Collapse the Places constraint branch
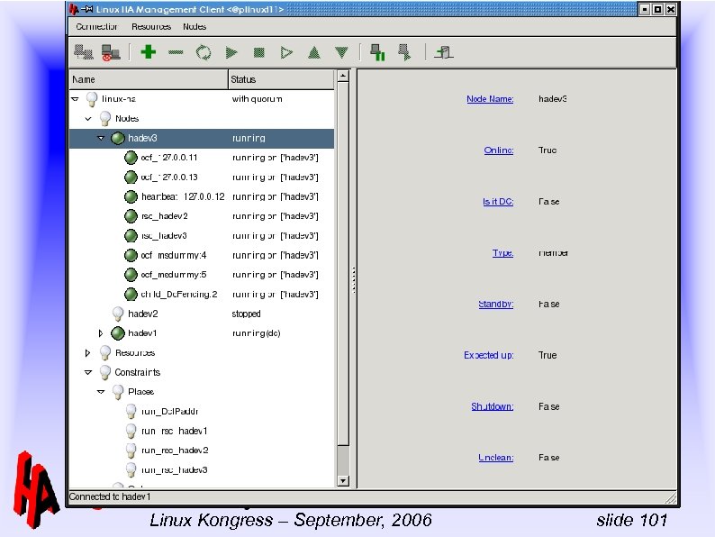The image size is (715, 537). pos(101,392)
